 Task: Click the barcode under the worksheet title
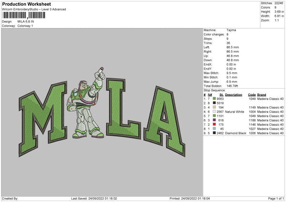(24, 15)
